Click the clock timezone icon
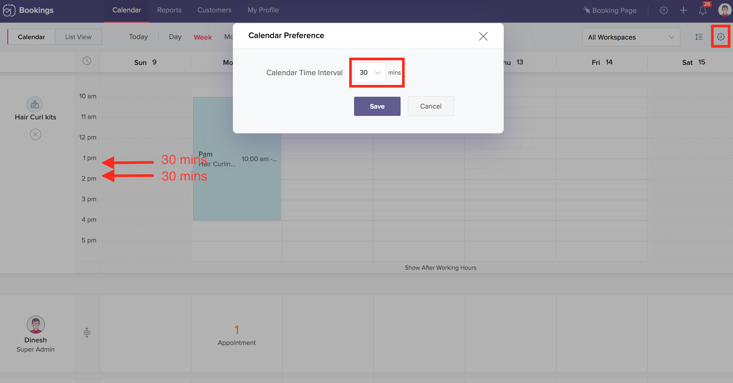 tap(87, 61)
